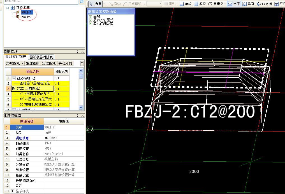Select FBZJ-1 in the component tree

(26, 12)
